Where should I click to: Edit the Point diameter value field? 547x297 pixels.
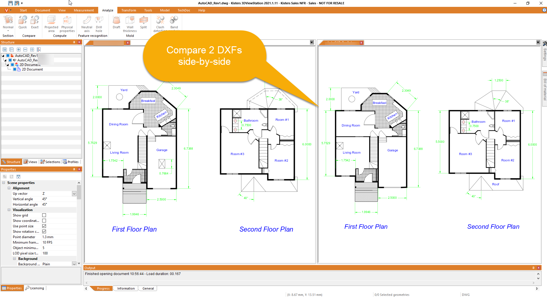pyautogui.click(x=59, y=237)
